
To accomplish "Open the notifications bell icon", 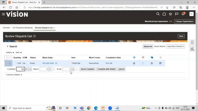I will [x=183, y=14].
